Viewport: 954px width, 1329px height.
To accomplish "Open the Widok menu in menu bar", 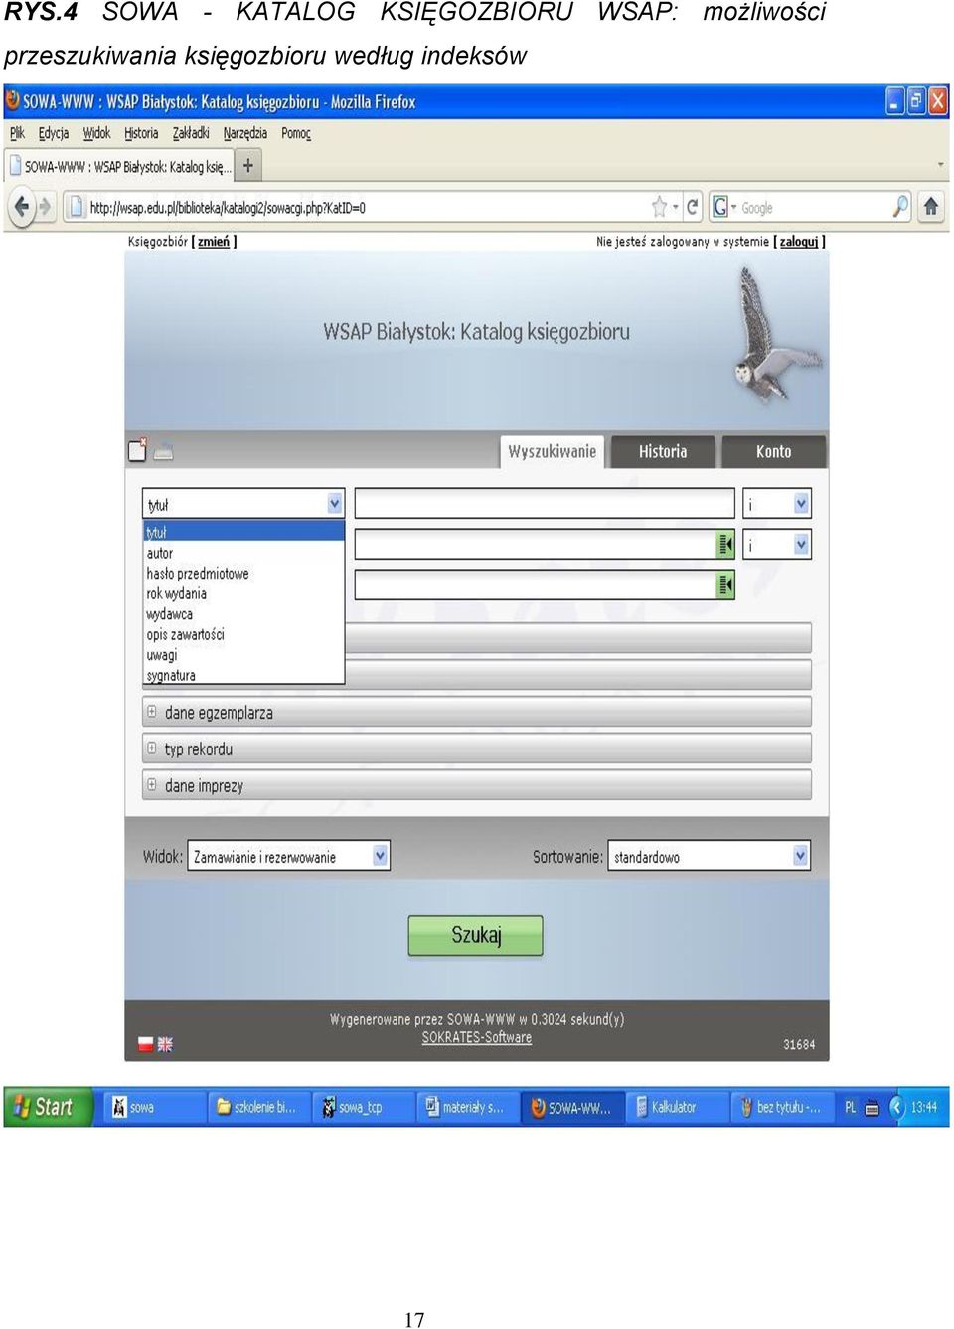I will [x=96, y=133].
